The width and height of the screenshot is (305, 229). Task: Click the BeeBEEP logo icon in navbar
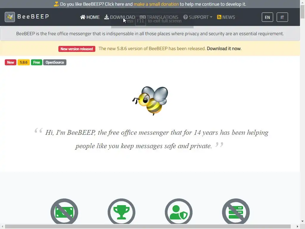10,17
